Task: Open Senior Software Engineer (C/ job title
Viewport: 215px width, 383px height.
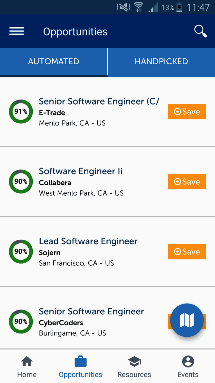Action: (x=99, y=101)
